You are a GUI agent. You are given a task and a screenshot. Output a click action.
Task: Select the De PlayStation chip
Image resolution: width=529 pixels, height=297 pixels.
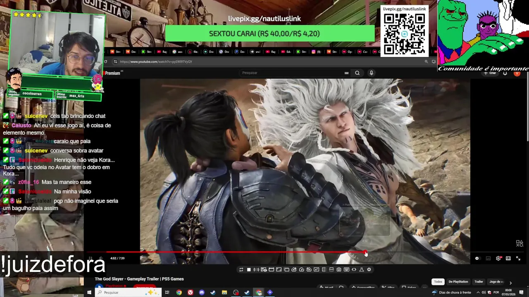(458, 282)
